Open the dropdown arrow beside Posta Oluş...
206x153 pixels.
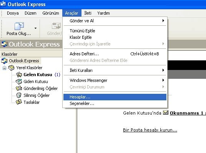pos(35,28)
